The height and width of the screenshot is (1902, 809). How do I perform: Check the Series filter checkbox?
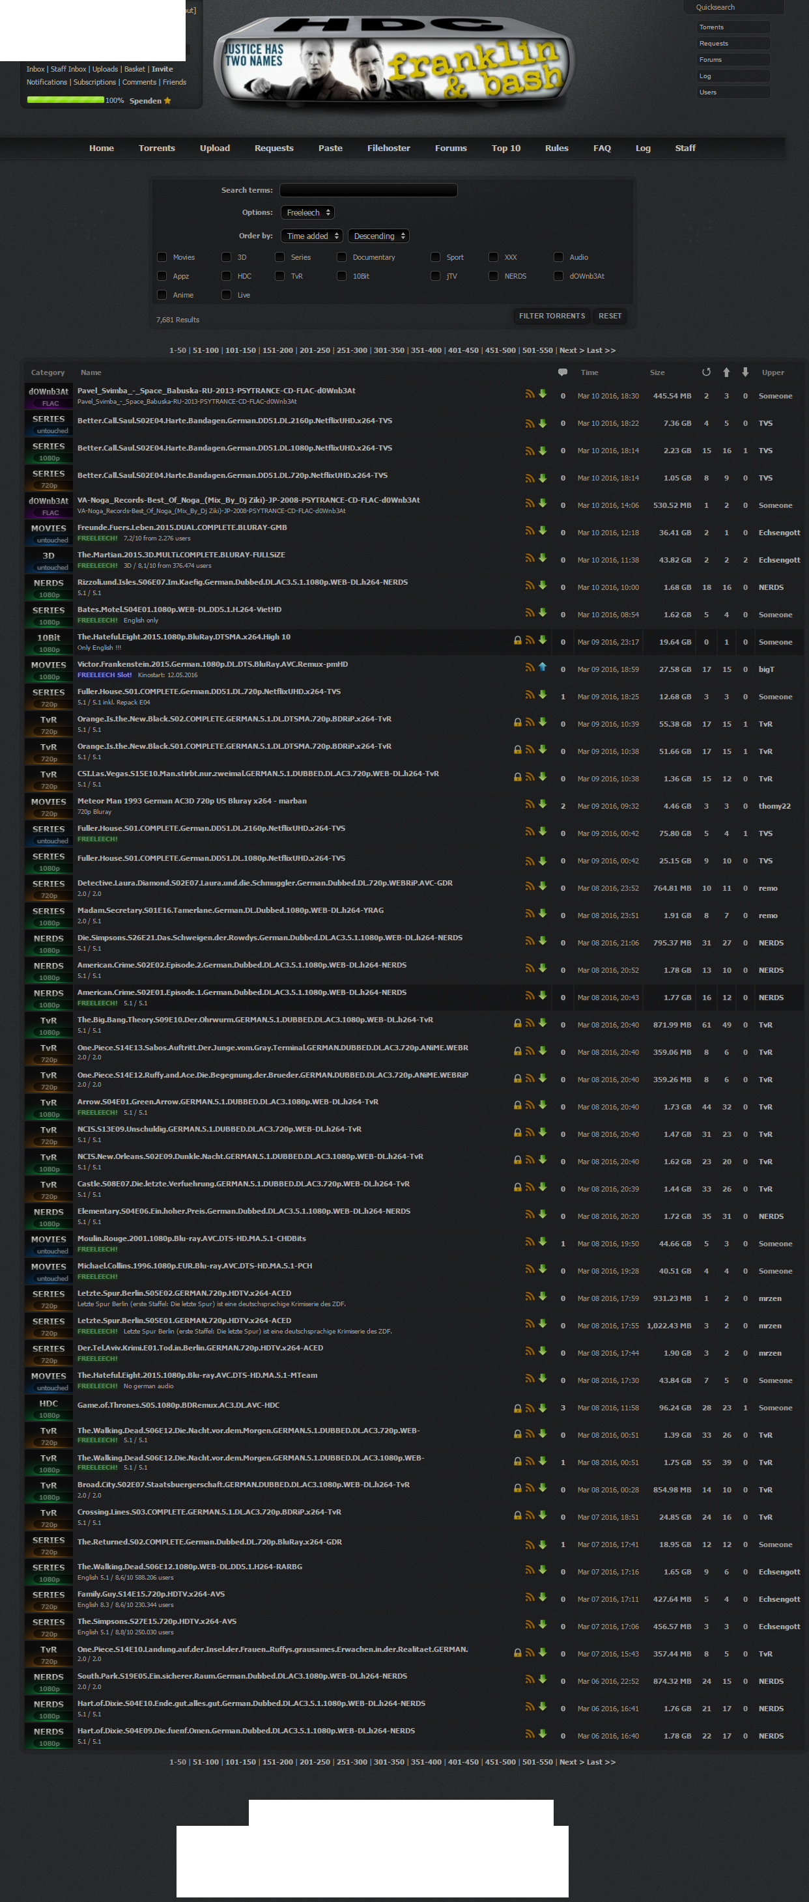tap(279, 257)
